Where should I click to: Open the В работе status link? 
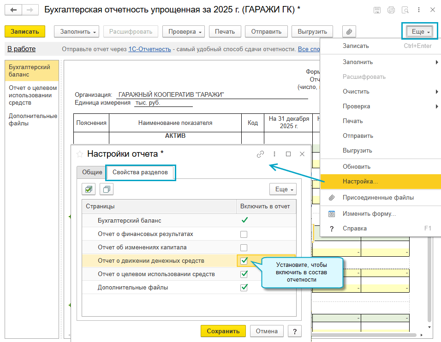click(x=21, y=49)
